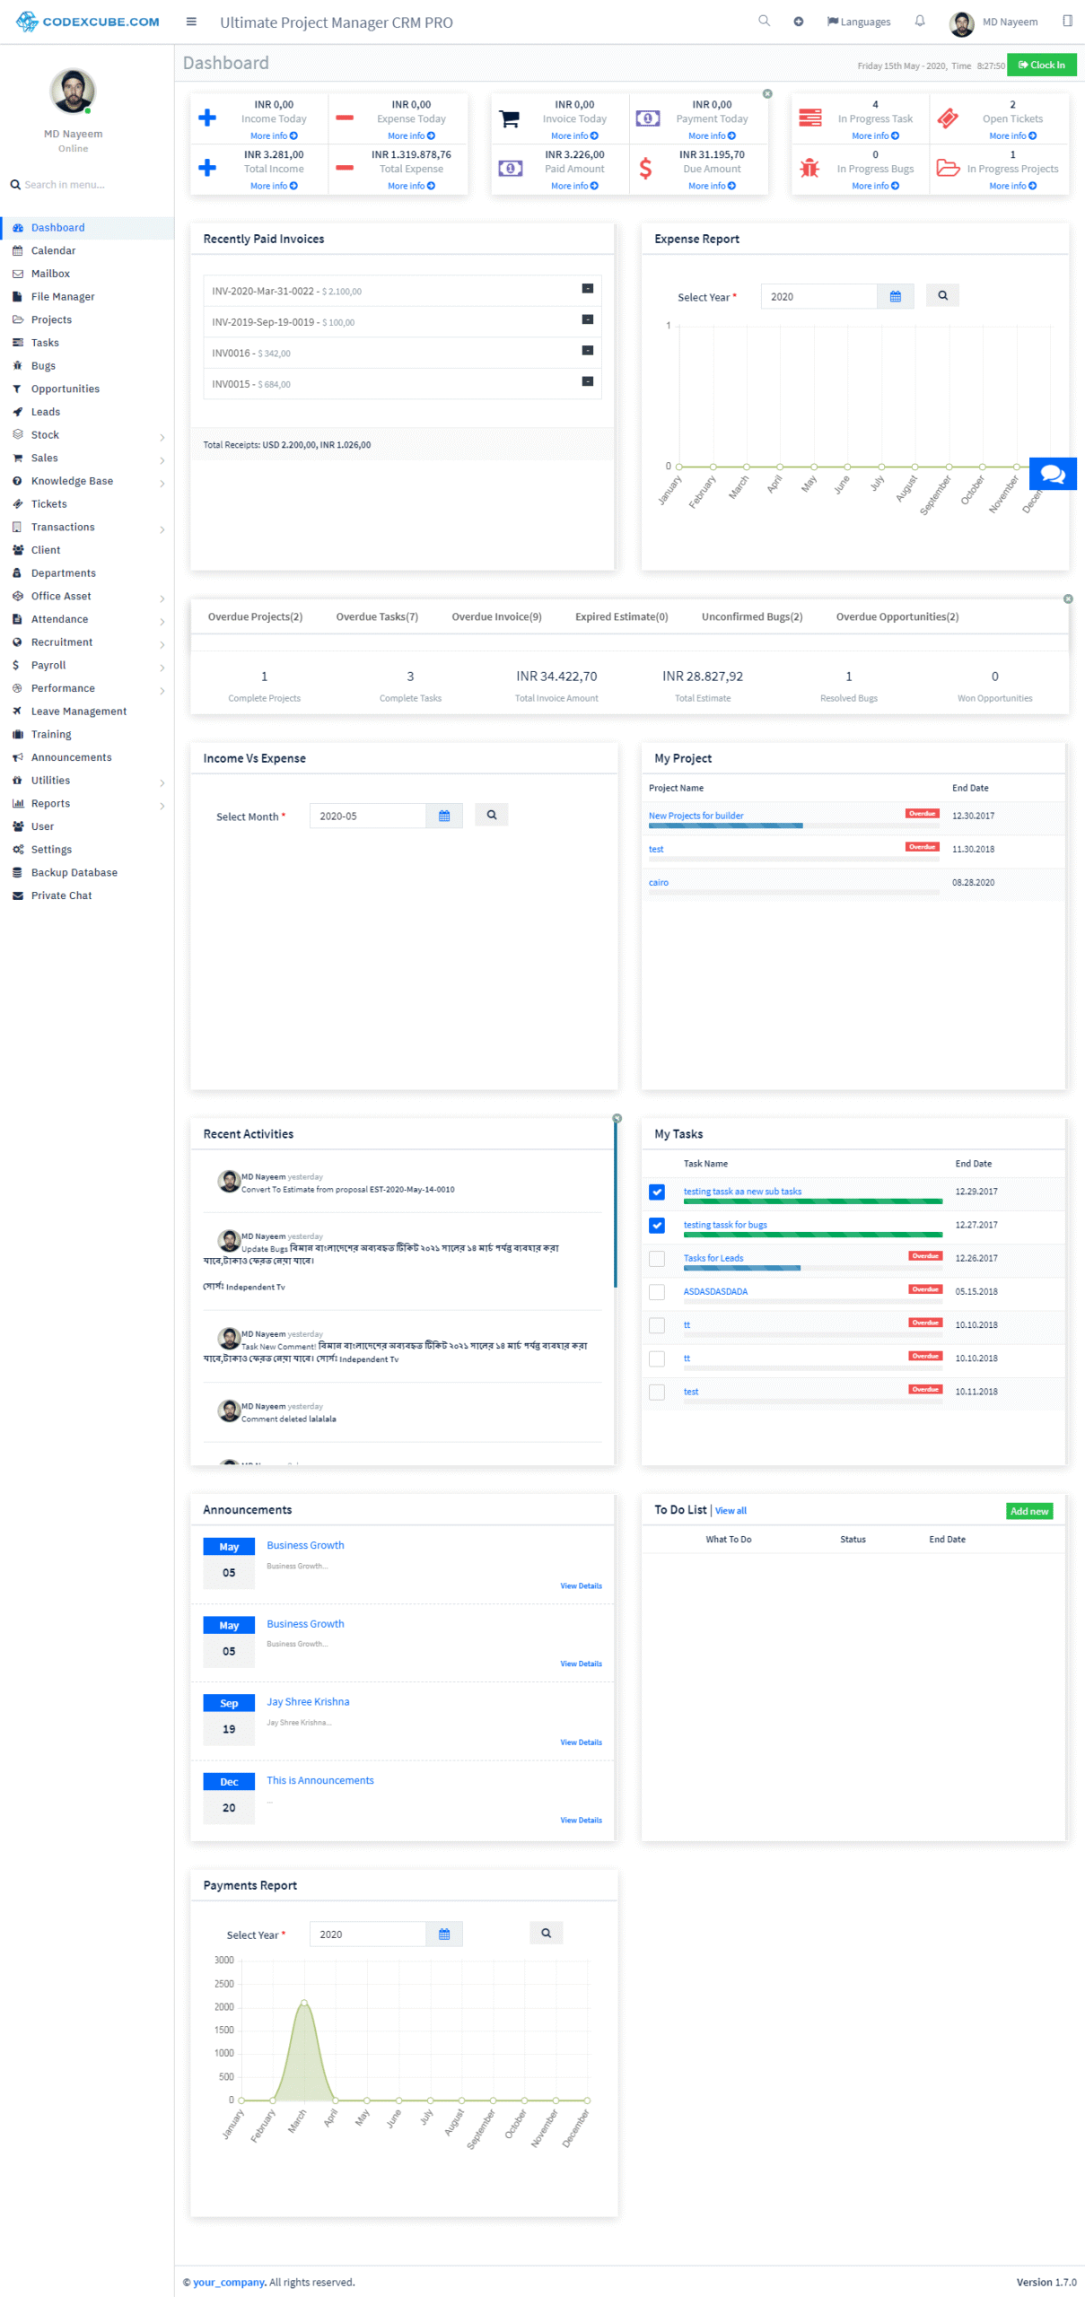Click the hamburger menu toggle icon
1085x2297 pixels.
point(191,22)
